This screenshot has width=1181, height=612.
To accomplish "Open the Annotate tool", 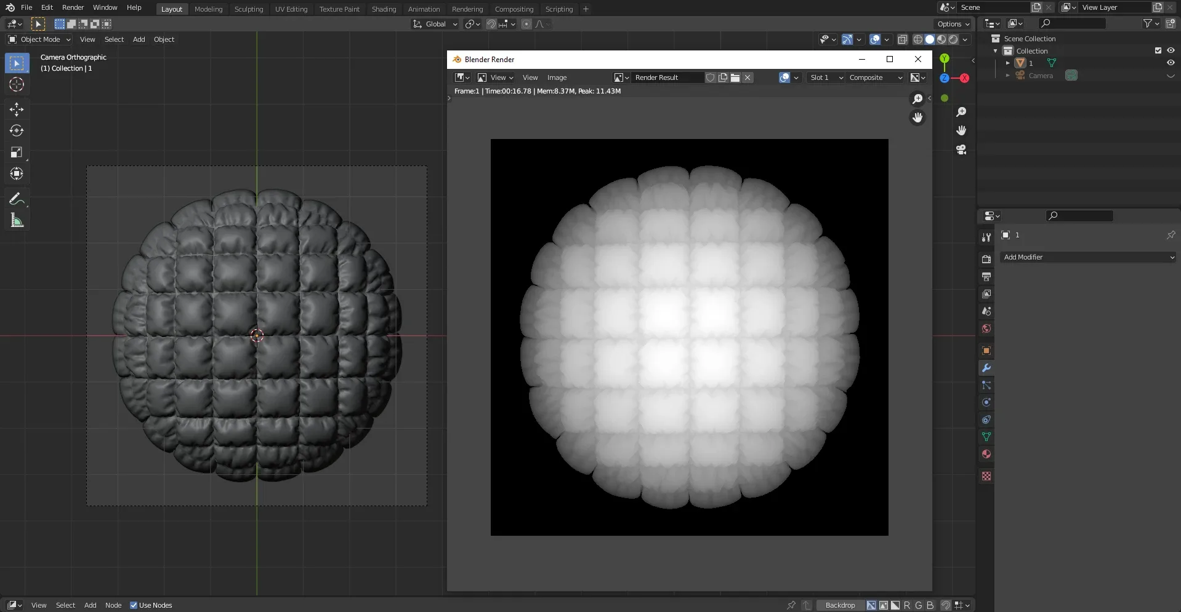I will (17, 198).
